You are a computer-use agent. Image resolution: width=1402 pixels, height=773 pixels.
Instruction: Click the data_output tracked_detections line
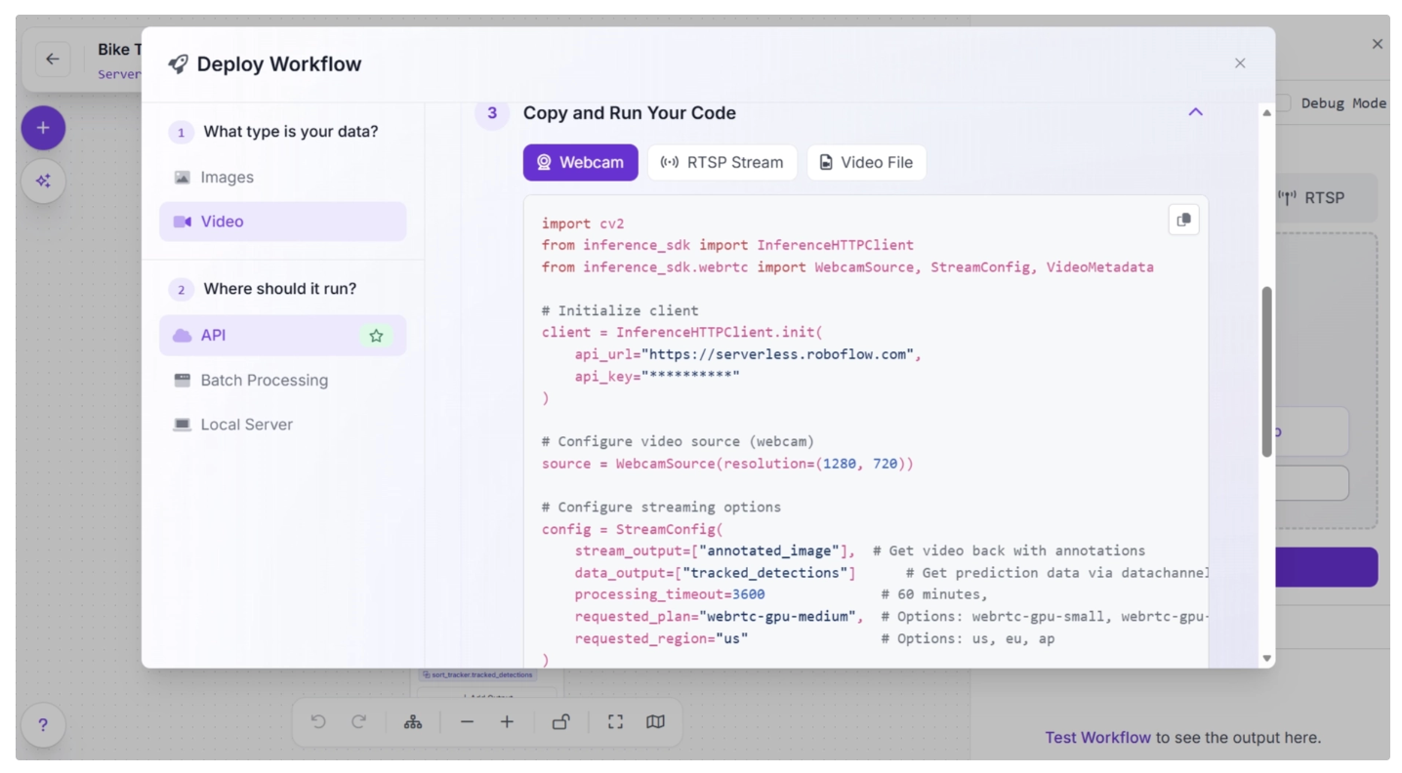click(x=715, y=573)
